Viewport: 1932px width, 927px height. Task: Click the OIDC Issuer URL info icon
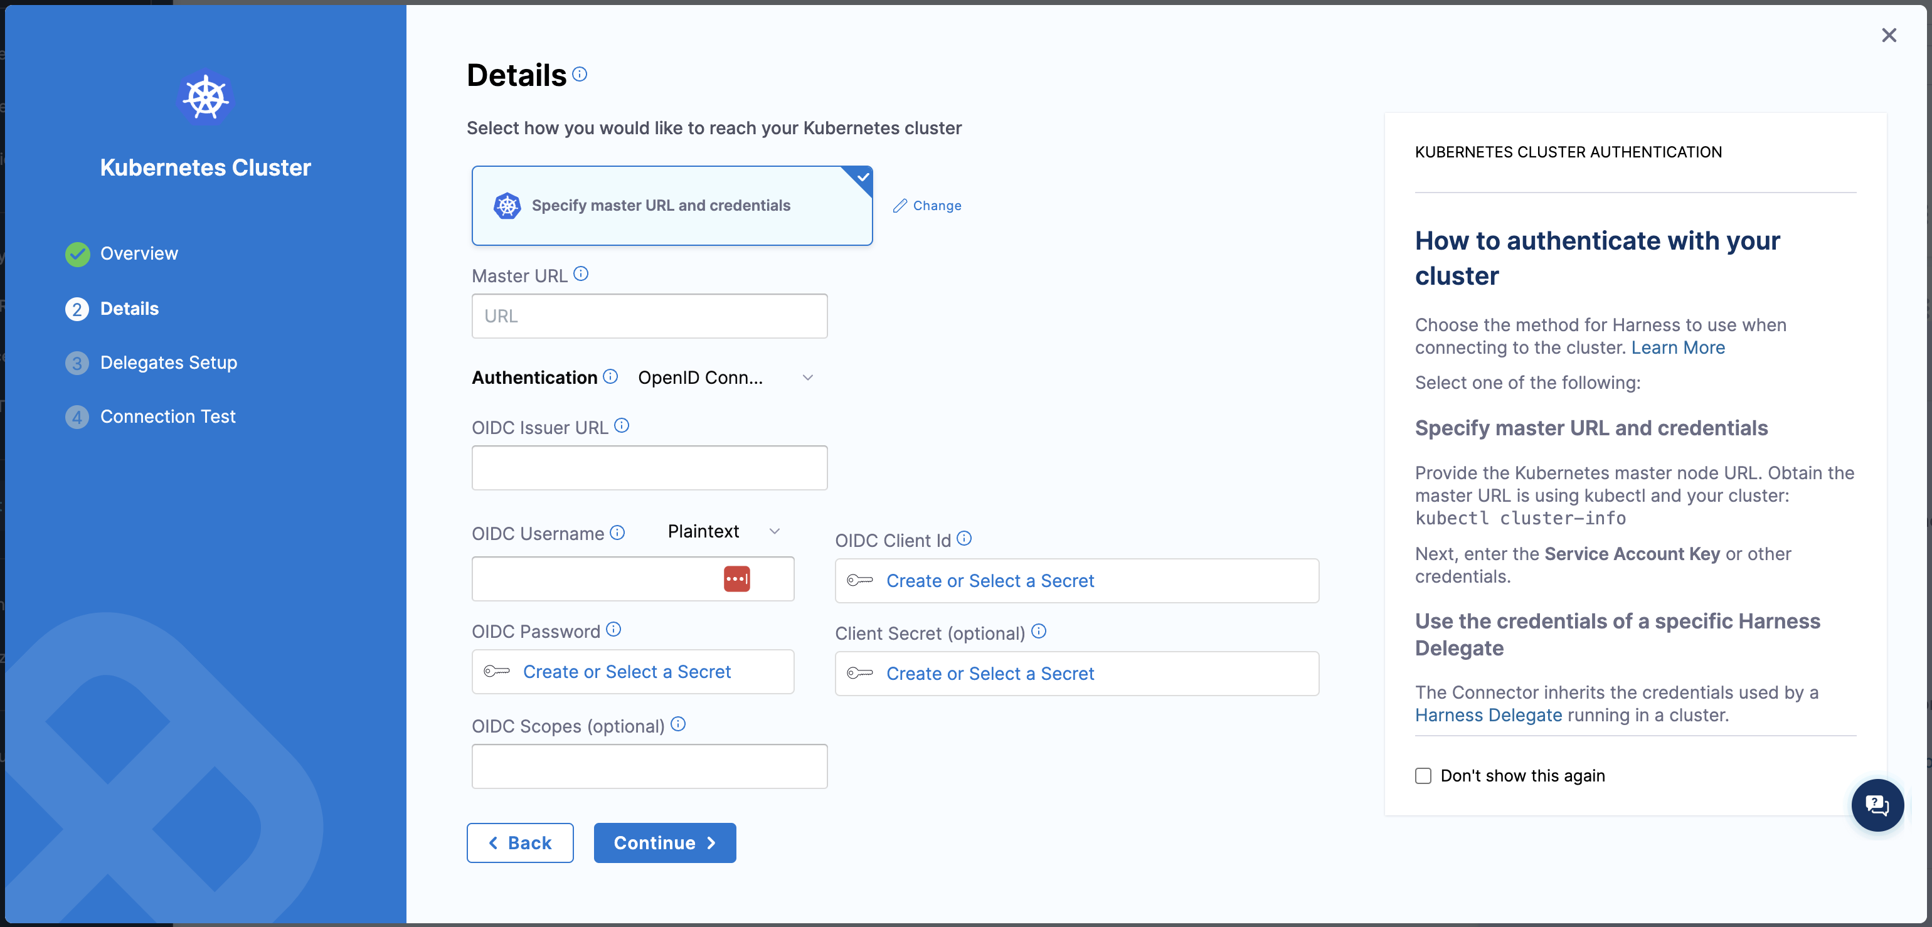(x=622, y=425)
